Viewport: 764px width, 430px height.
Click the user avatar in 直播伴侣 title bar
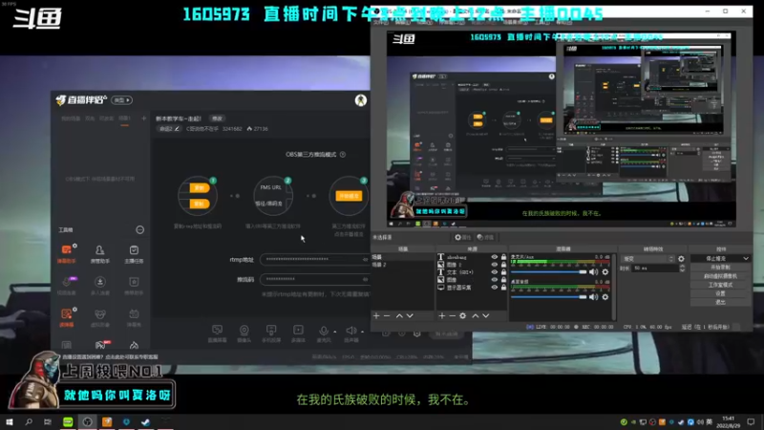pos(361,100)
